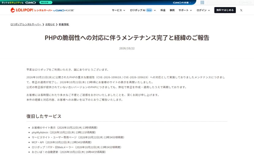
Task: Expand the ログイン dropdown menu
Action: point(203,10)
